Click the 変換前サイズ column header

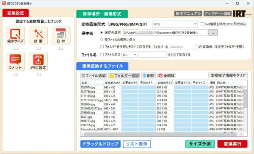point(165,83)
